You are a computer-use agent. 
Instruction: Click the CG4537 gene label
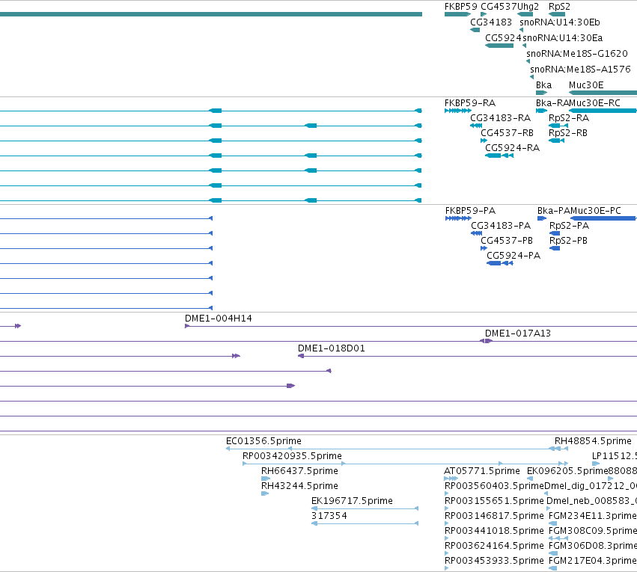click(x=499, y=7)
